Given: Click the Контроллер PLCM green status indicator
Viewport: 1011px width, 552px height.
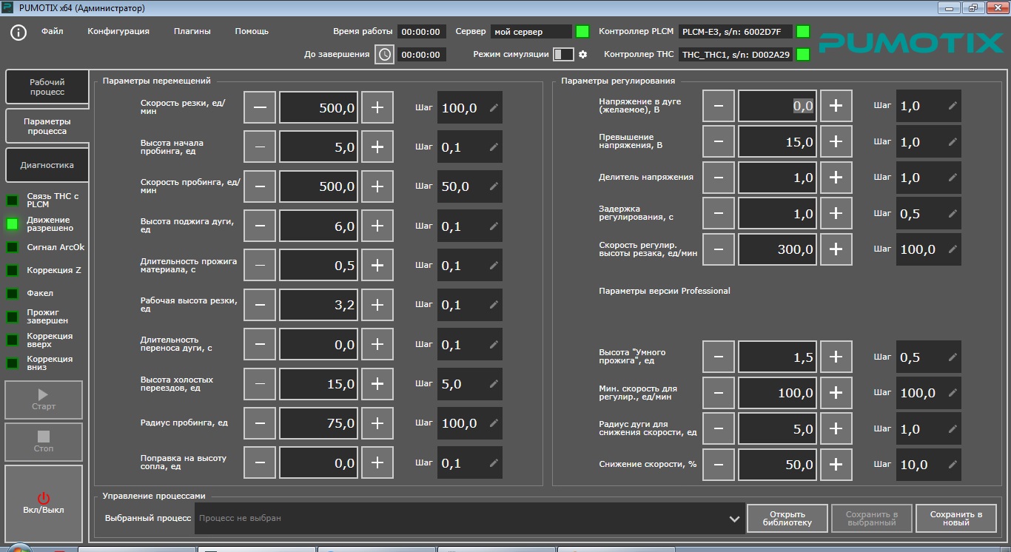Looking at the screenshot, I should [x=803, y=32].
